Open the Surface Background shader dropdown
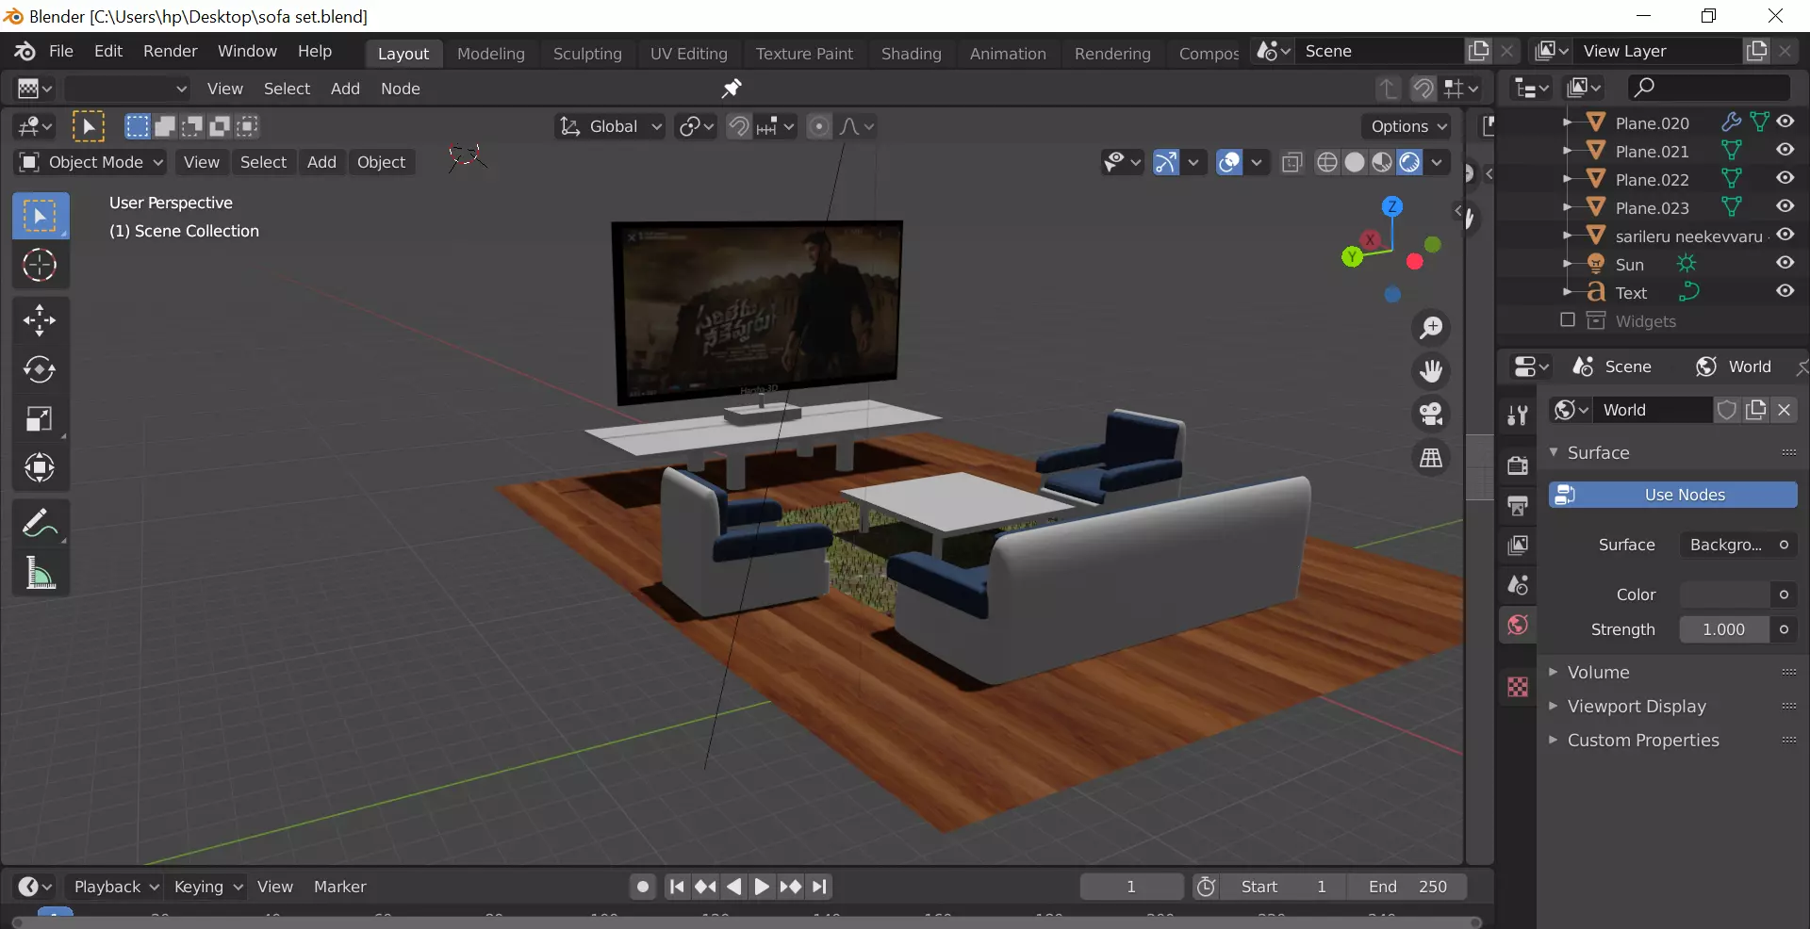The width and height of the screenshot is (1810, 929). point(1727,545)
